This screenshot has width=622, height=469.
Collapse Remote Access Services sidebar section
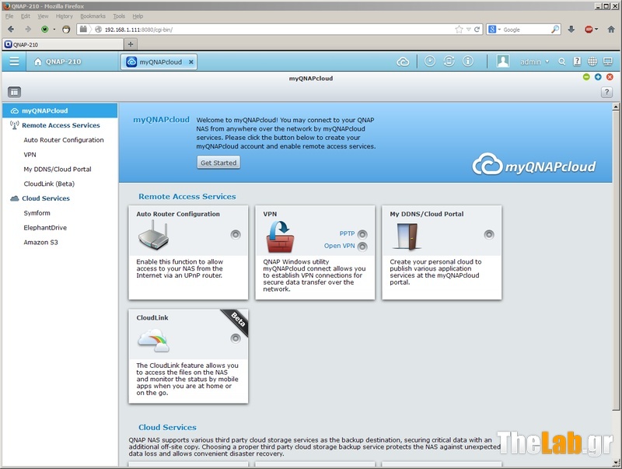coord(61,125)
